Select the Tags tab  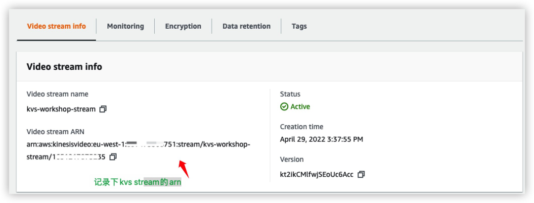click(299, 26)
